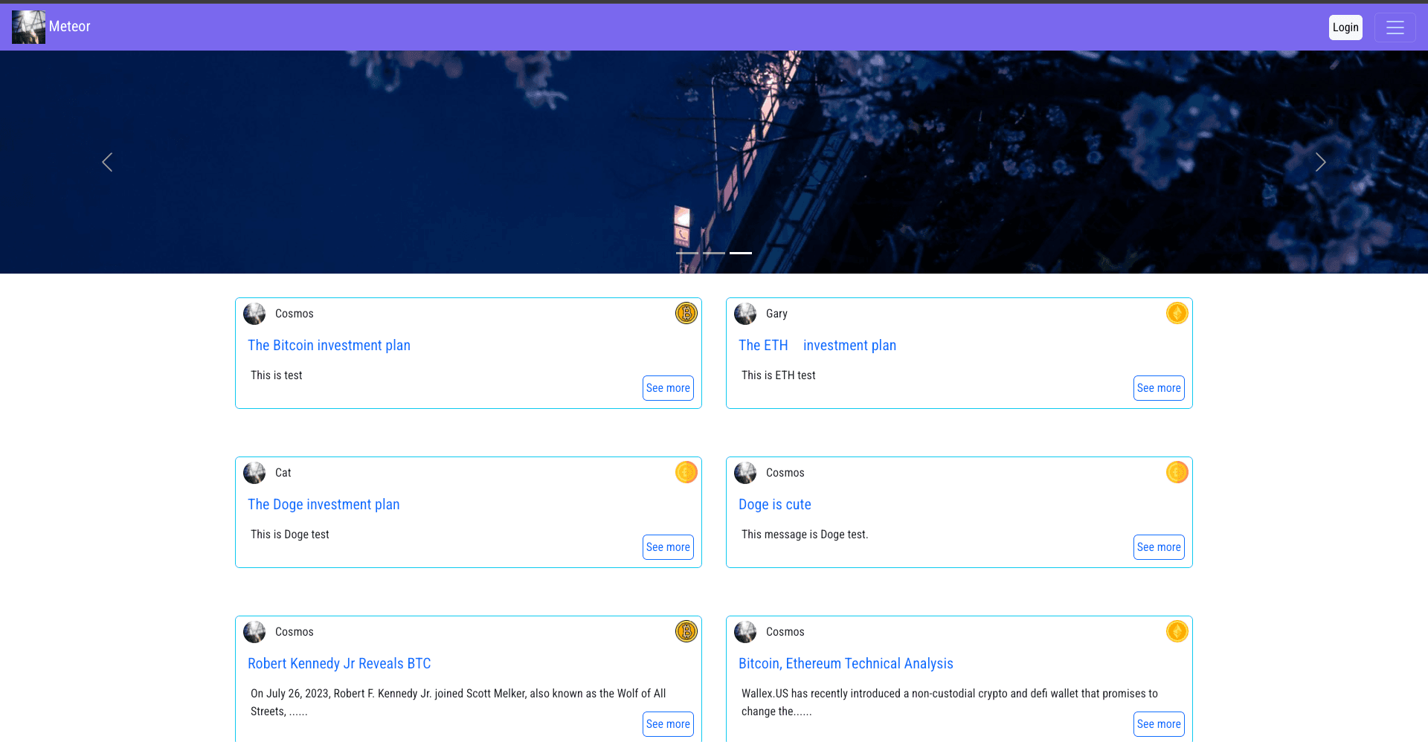Image resolution: width=1428 pixels, height=742 pixels.
Task: Click Doge coin icon on Cat's card
Action: tap(686, 472)
